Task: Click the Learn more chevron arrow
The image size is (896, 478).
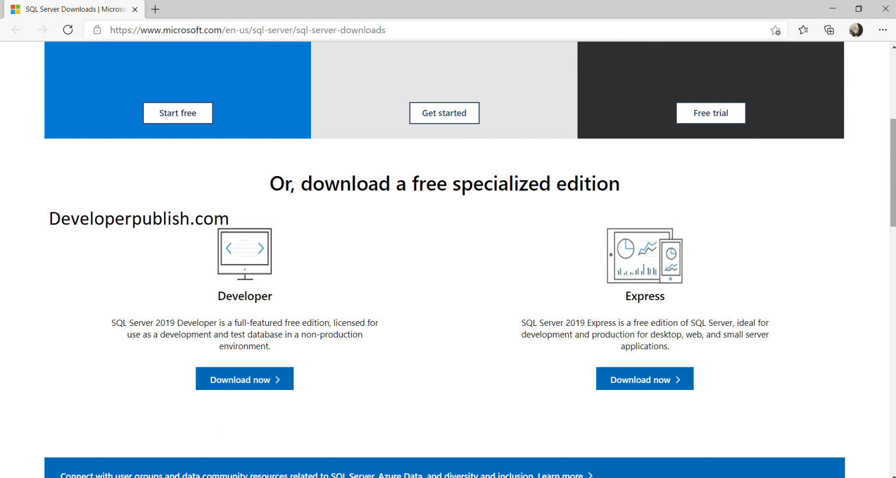Action: (590, 475)
